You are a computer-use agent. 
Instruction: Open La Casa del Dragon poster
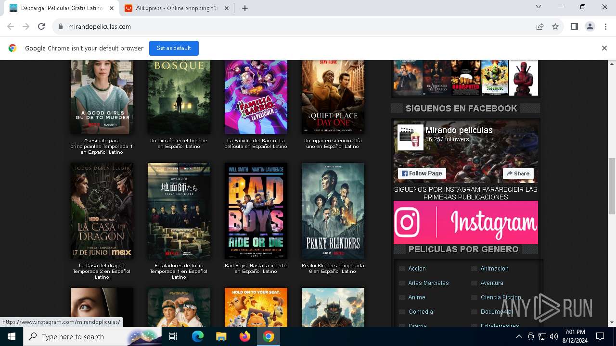pos(102,211)
